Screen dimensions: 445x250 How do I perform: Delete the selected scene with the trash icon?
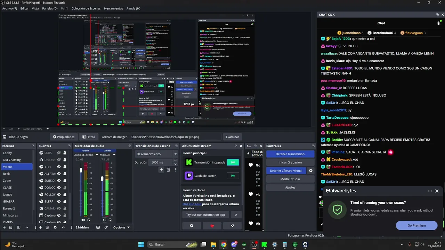coord(11,227)
